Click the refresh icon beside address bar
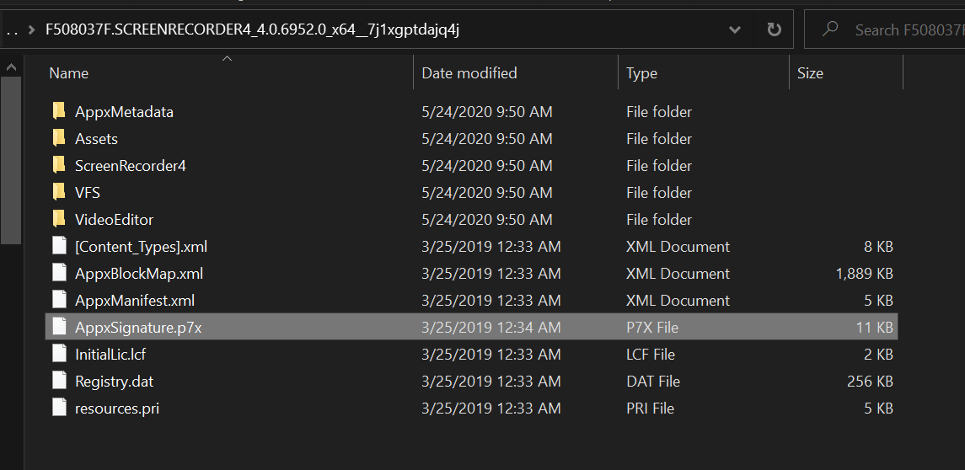Image resolution: width=965 pixels, height=470 pixels. click(x=775, y=29)
